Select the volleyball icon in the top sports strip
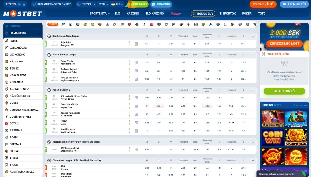 pos(107,24)
